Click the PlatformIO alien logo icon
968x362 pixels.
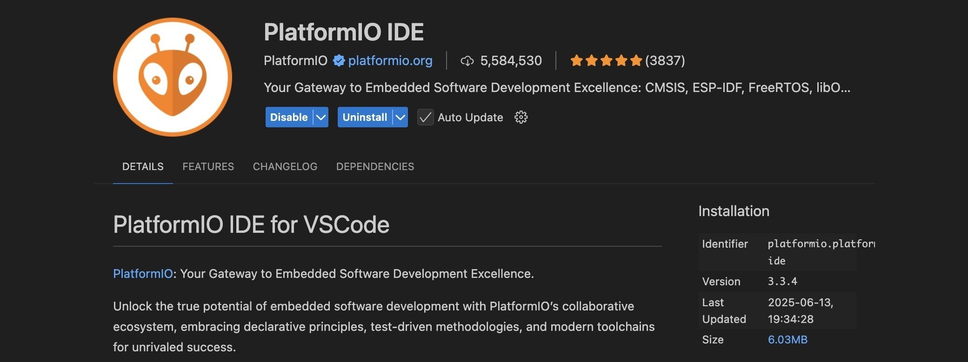pos(173,77)
